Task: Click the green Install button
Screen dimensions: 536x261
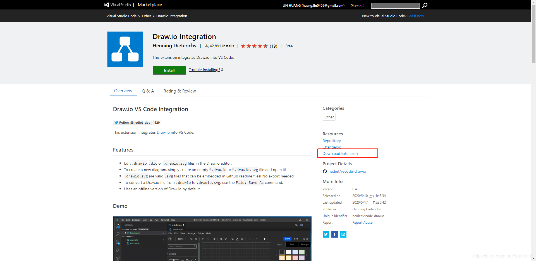Action: 169,70
